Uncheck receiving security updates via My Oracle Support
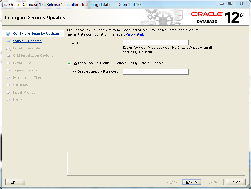The image size is (251, 189). (69, 63)
